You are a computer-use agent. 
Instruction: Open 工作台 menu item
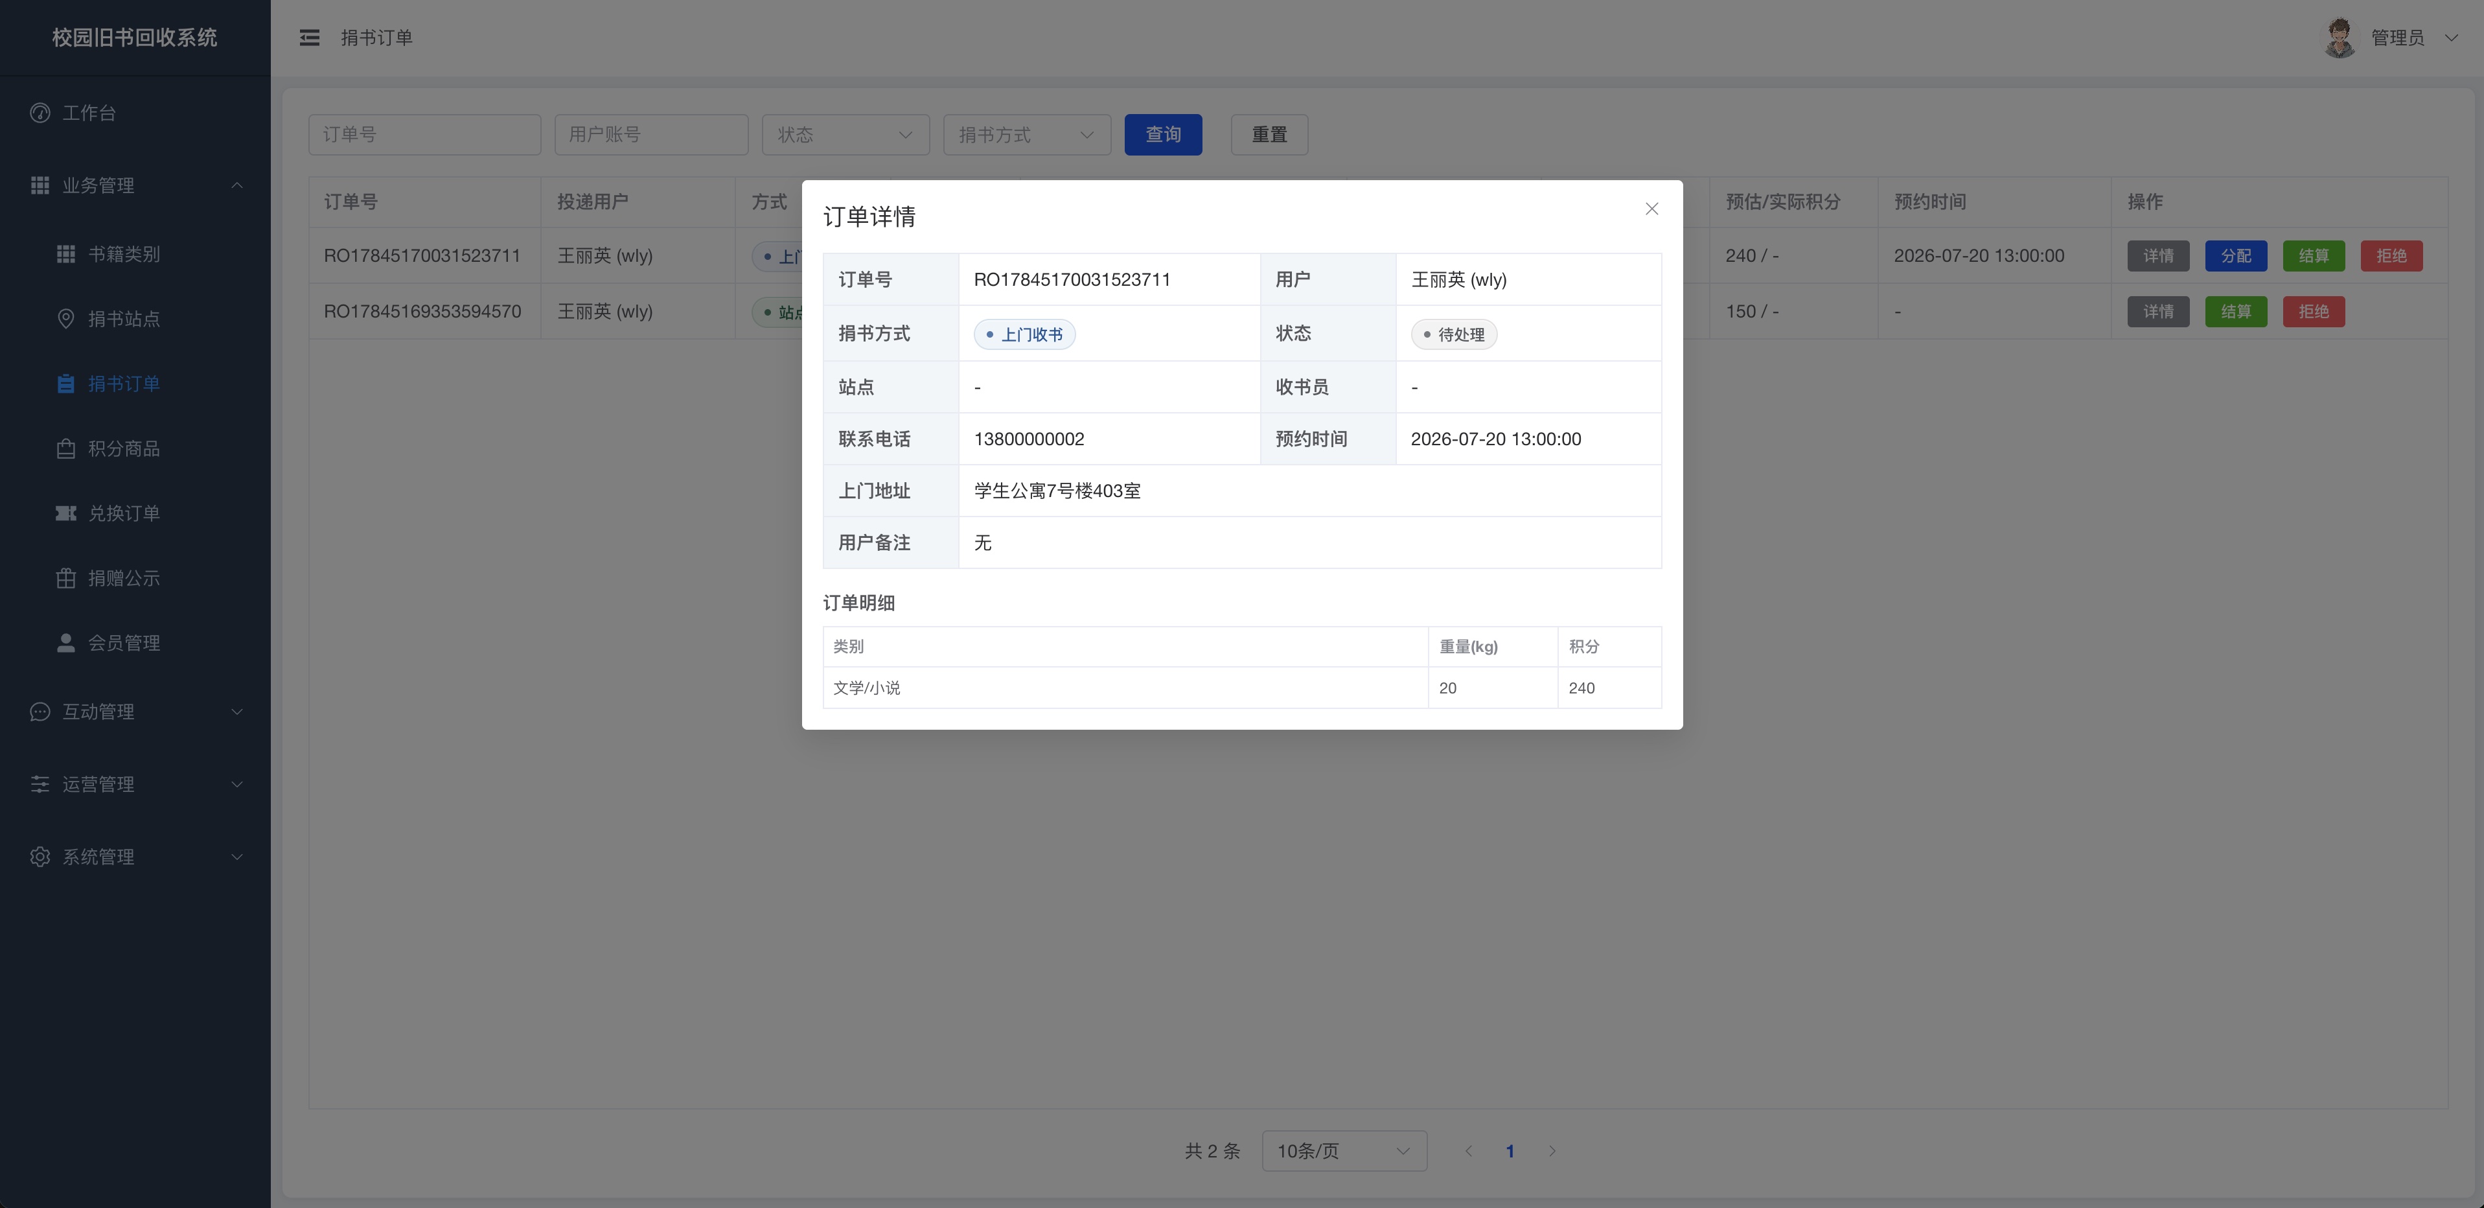(x=135, y=113)
